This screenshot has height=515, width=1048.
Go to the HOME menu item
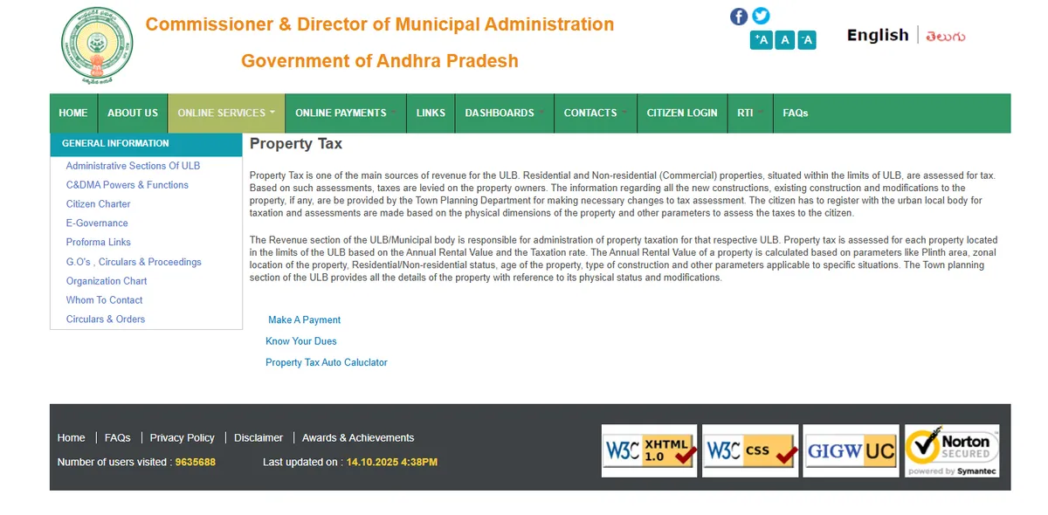coord(72,113)
